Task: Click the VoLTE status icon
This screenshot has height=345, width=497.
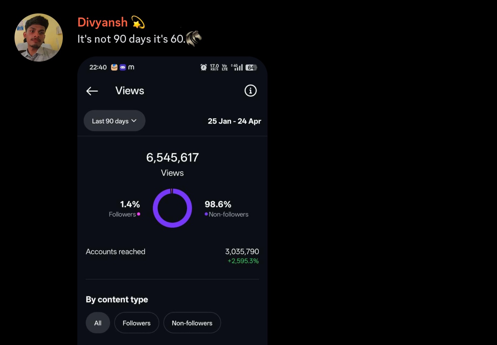Action: [x=225, y=67]
